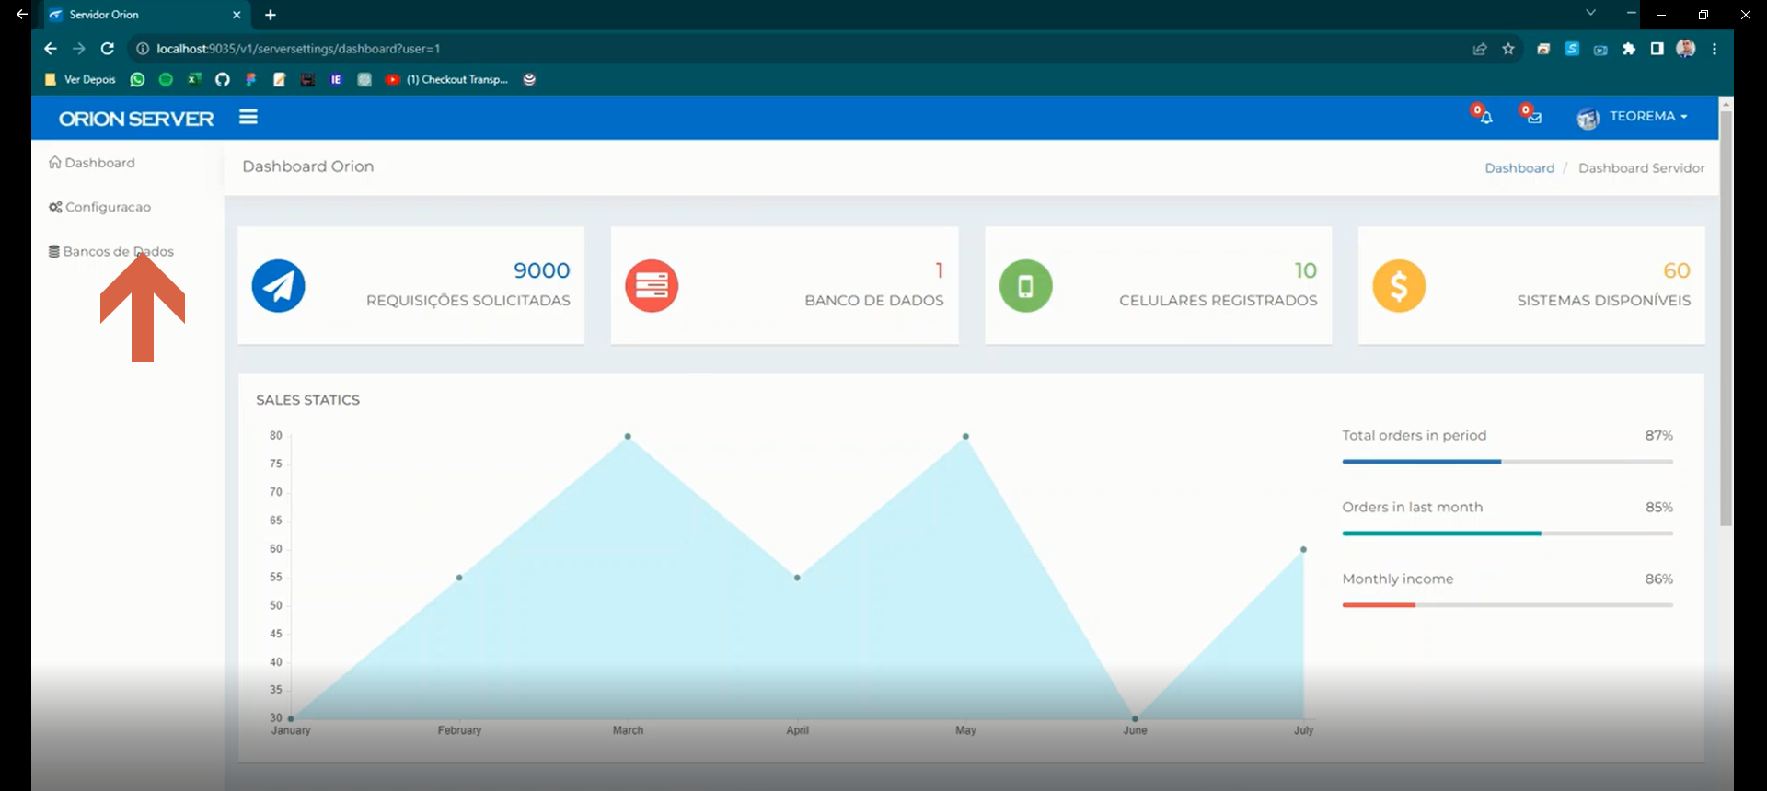Toggle the sidebar hamburger menu icon
Image resolution: width=1767 pixels, height=791 pixels.
point(248,117)
